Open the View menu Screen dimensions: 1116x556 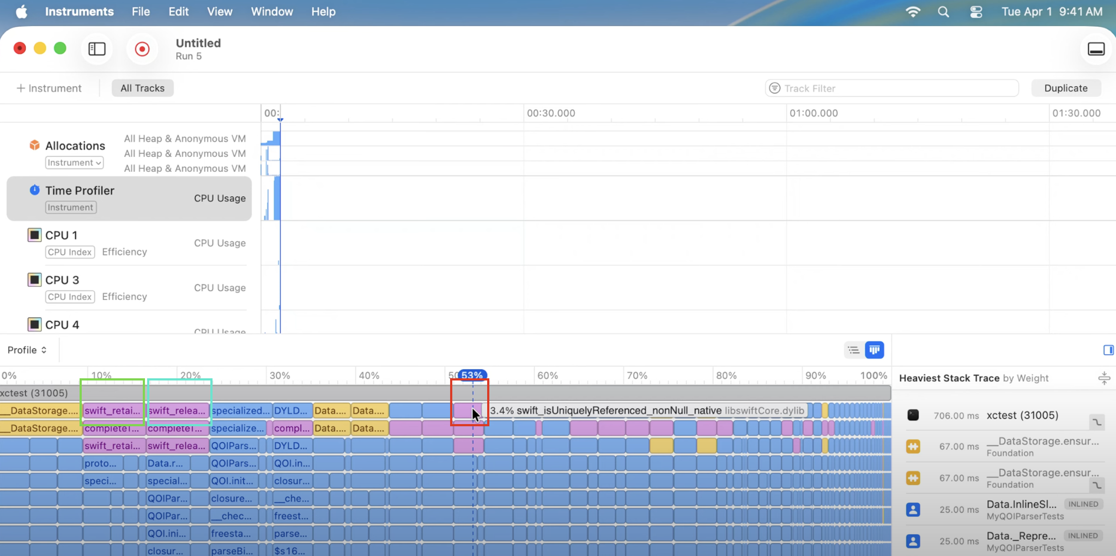click(x=220, y=11)
